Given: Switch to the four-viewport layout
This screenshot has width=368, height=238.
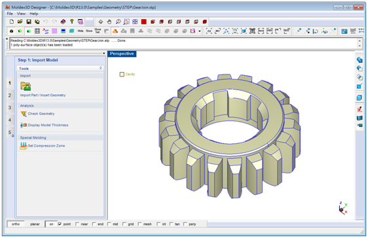Looking at the screenshot, I should click(x=144, y=22).
